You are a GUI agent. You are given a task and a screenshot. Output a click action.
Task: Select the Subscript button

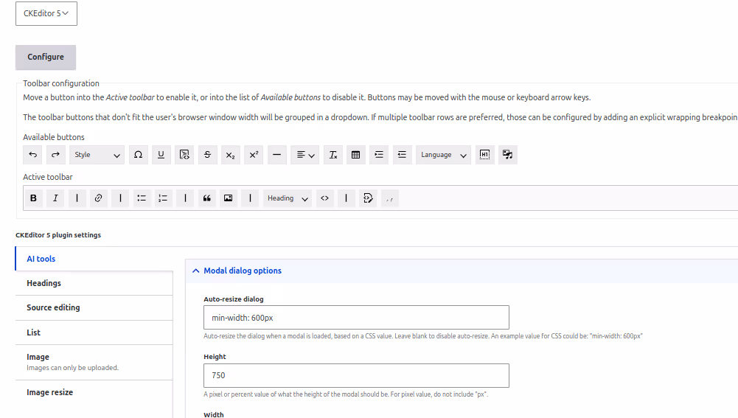[x=230, y=154]
